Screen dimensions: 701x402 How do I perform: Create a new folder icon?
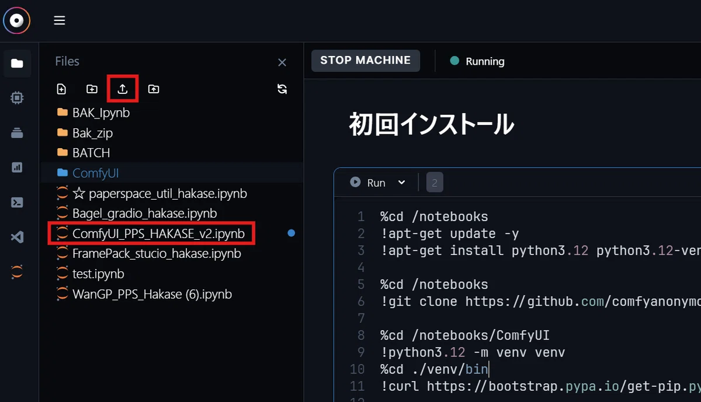tap(92, 89)
